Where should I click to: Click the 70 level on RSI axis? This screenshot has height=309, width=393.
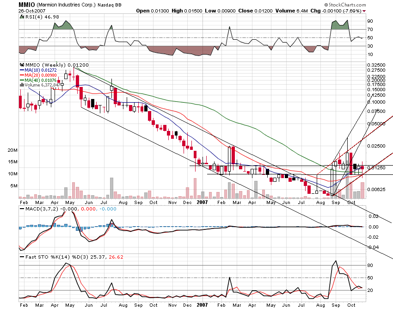370,29
